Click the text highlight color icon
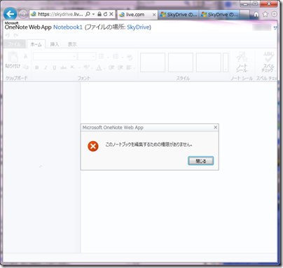The width and height of the screenshot is (283, 268). coord(86,67)
